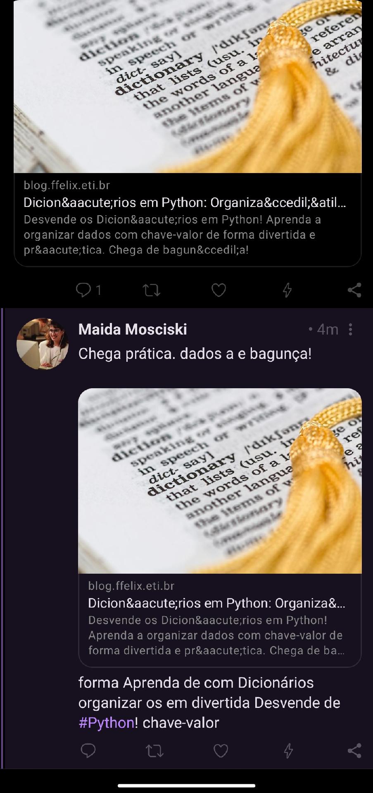Like Maida Mosciski's post with heart
This screenshot has height=793, width=373.
(x=220, y=750)
